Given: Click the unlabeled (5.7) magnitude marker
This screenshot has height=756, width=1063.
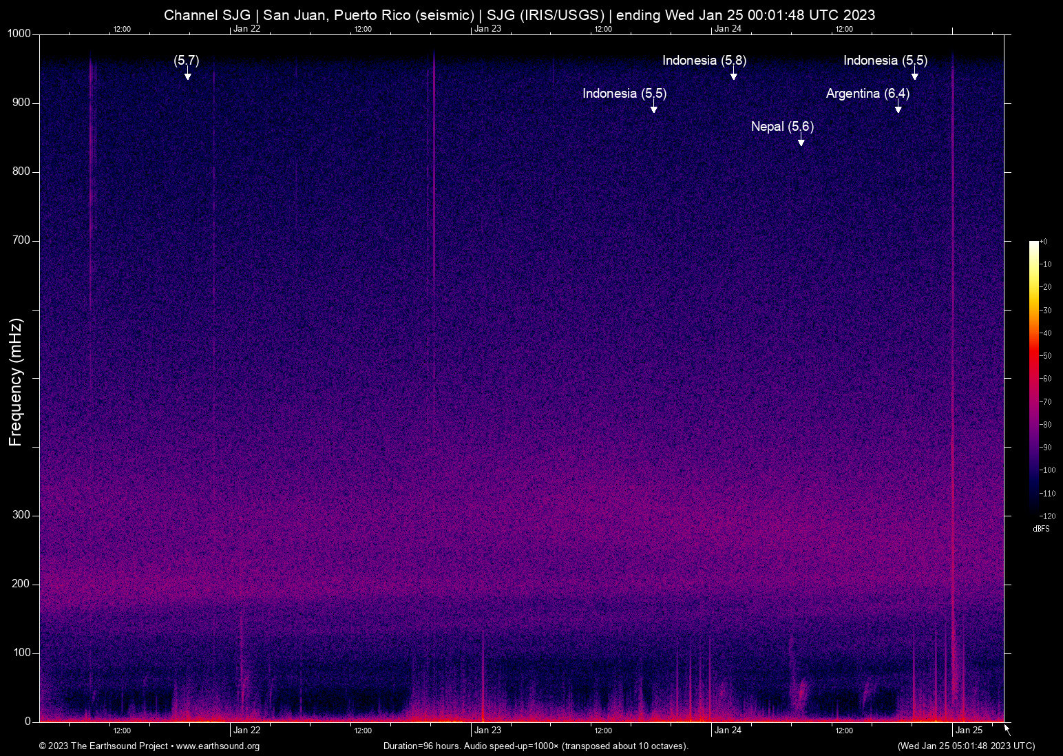Looking at the screenshot, I should coord(187,61).
